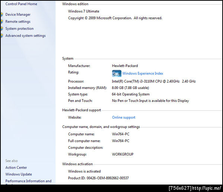Image resolution: width=223 pixels, height=192 pixels.
Task: Click the 'Installed memory (RAM):' label
Action: 87,88
